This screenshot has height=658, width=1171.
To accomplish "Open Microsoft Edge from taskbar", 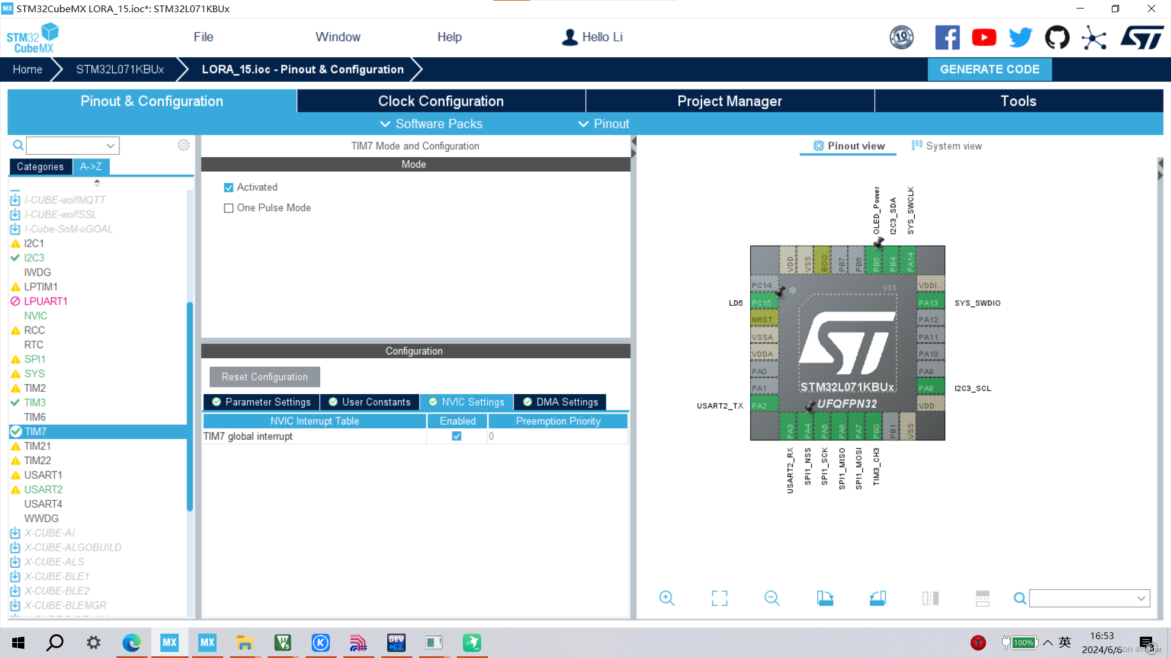I will (x=131, y=643).
